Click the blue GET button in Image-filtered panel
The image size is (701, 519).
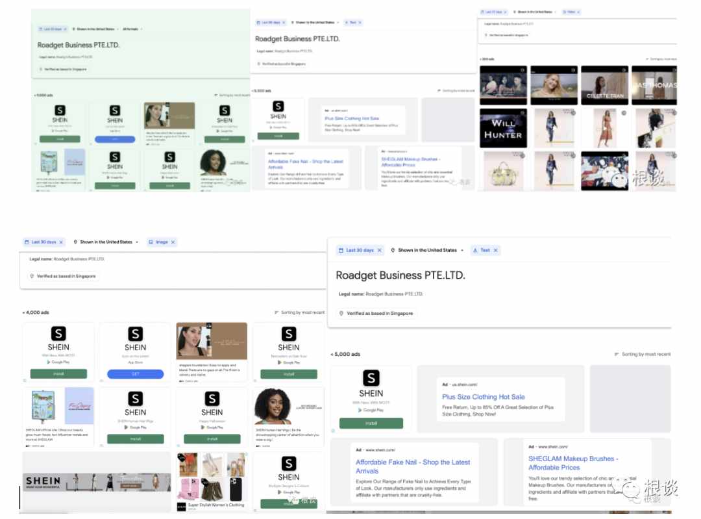point(136,374)
